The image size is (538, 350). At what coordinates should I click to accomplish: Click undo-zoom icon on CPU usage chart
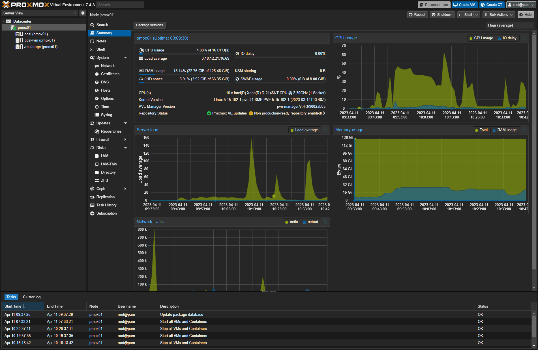pos(524,38)
